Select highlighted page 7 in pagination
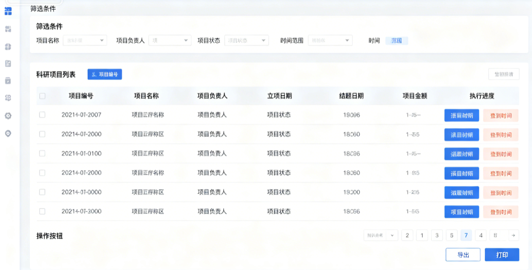The image size is (532, 270). tap(466, 236)
